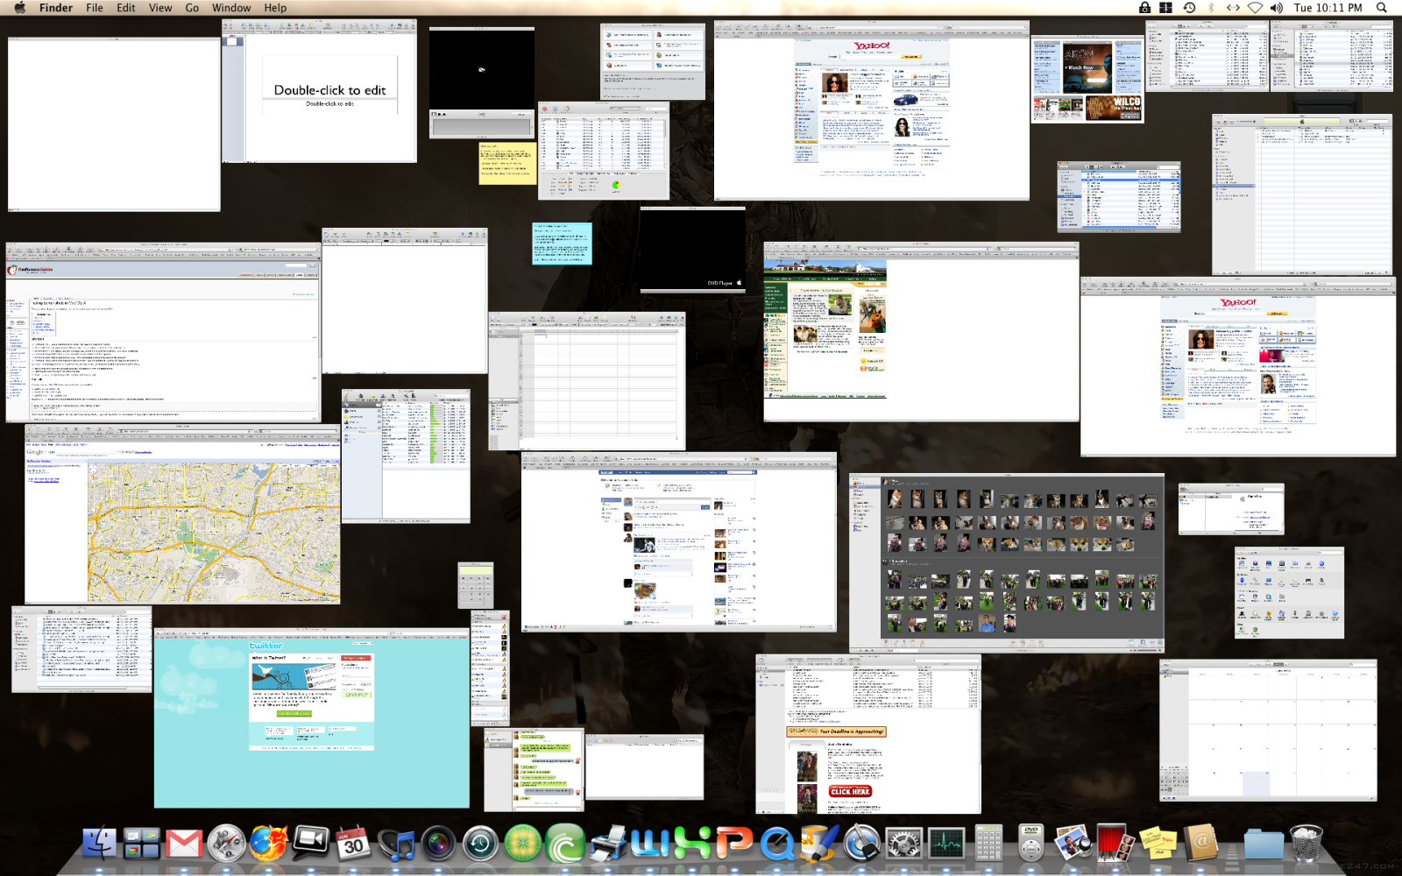
Task: Open Stickies from the Dock
Action: [1158, 844]
